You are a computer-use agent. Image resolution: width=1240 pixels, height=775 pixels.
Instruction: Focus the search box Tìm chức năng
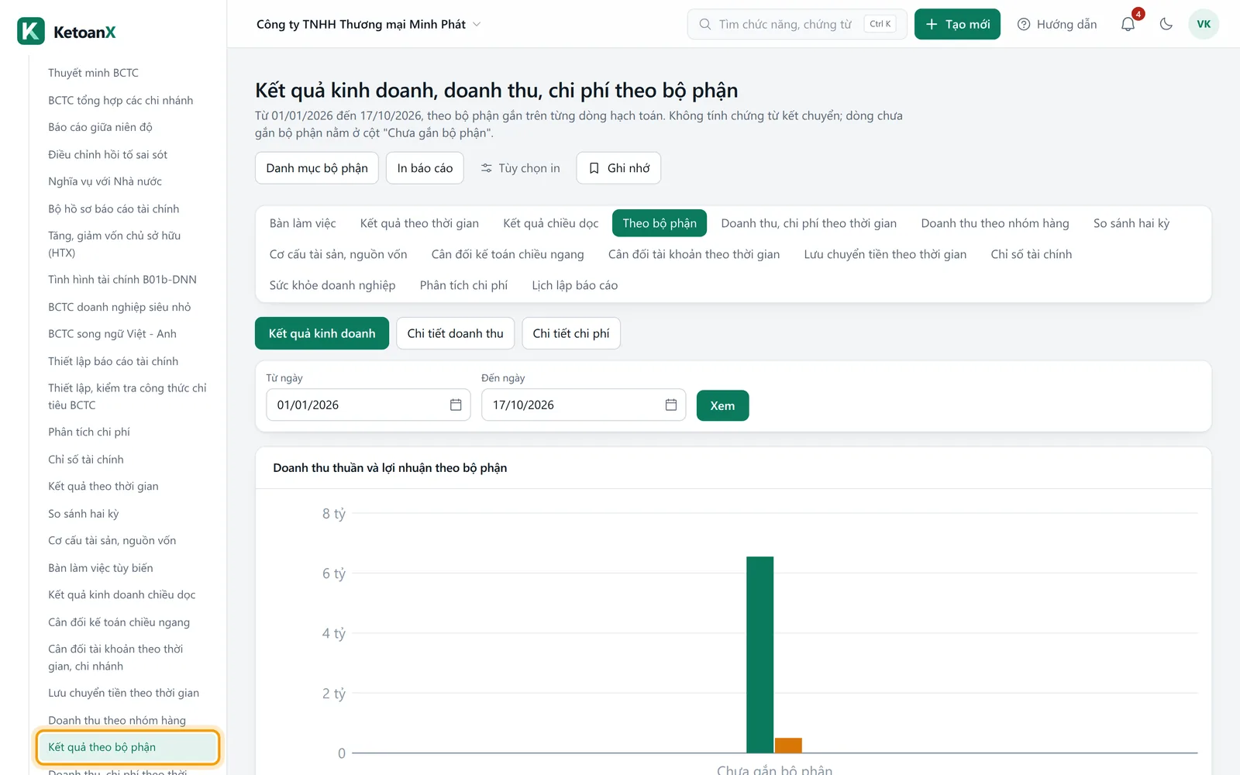797,24
